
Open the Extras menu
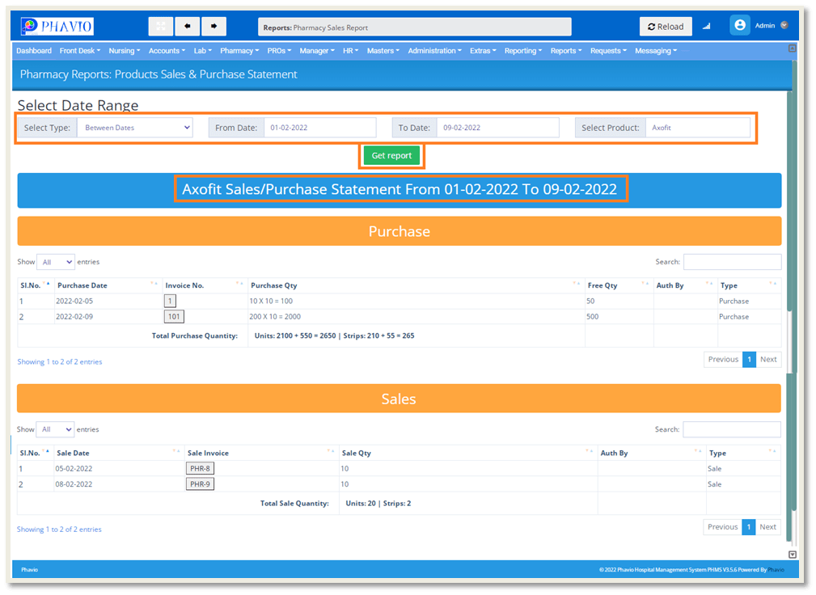click(x=483, y=50)
